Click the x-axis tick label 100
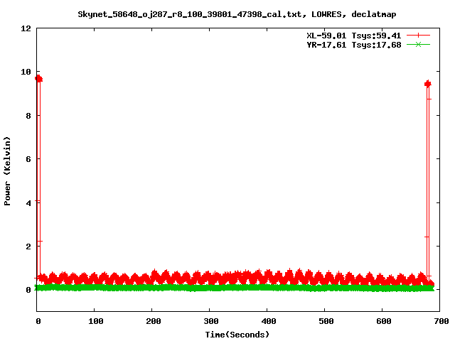The height and width of the screenshot is (341, 455). tap(96, 321)
